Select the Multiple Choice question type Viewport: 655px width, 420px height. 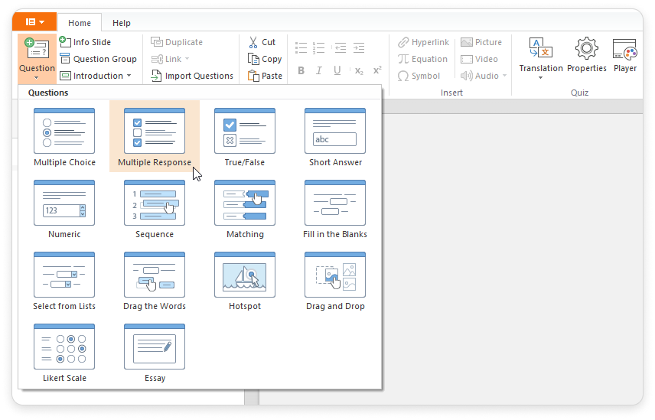pos(64,137)
